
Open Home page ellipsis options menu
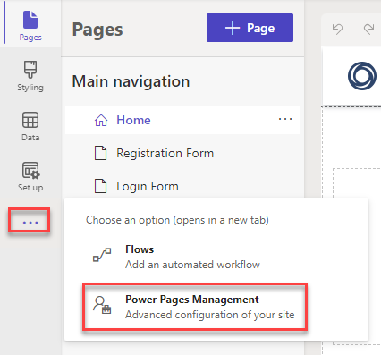tap(285, 119)
